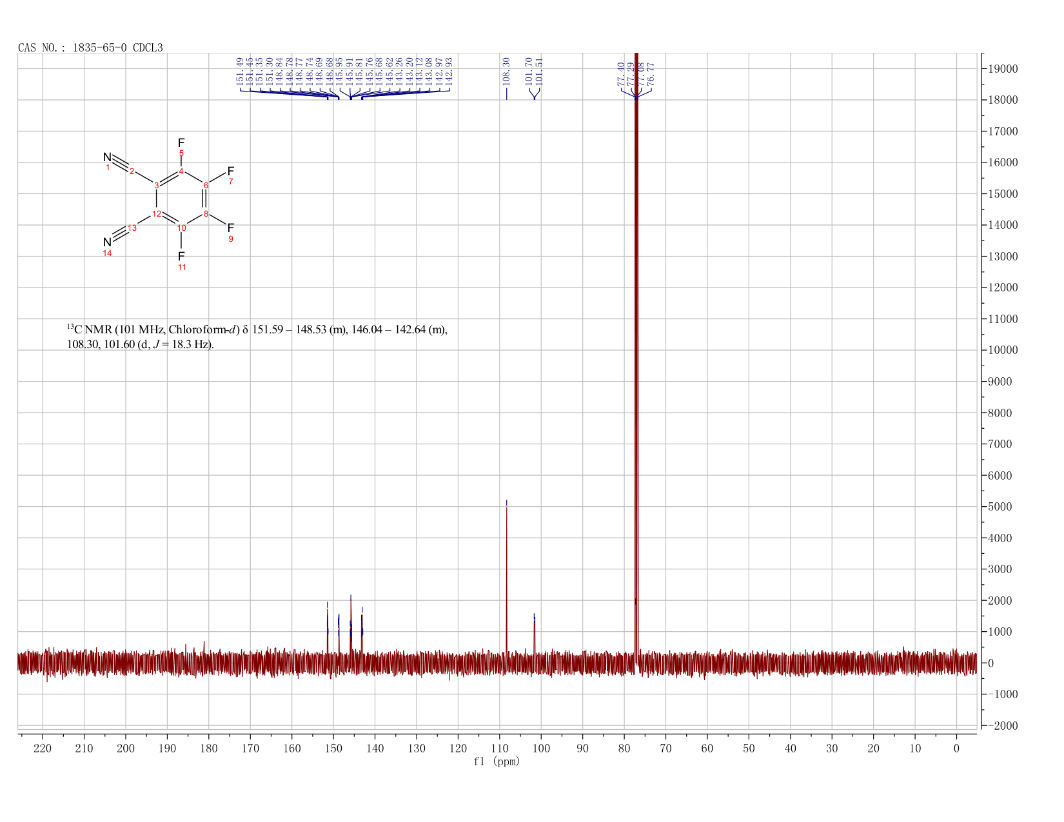Click carbon atom number 3 in structure
Image resolution: width=1064 pixels, height=822 pixels.
(x=157, y=186)
